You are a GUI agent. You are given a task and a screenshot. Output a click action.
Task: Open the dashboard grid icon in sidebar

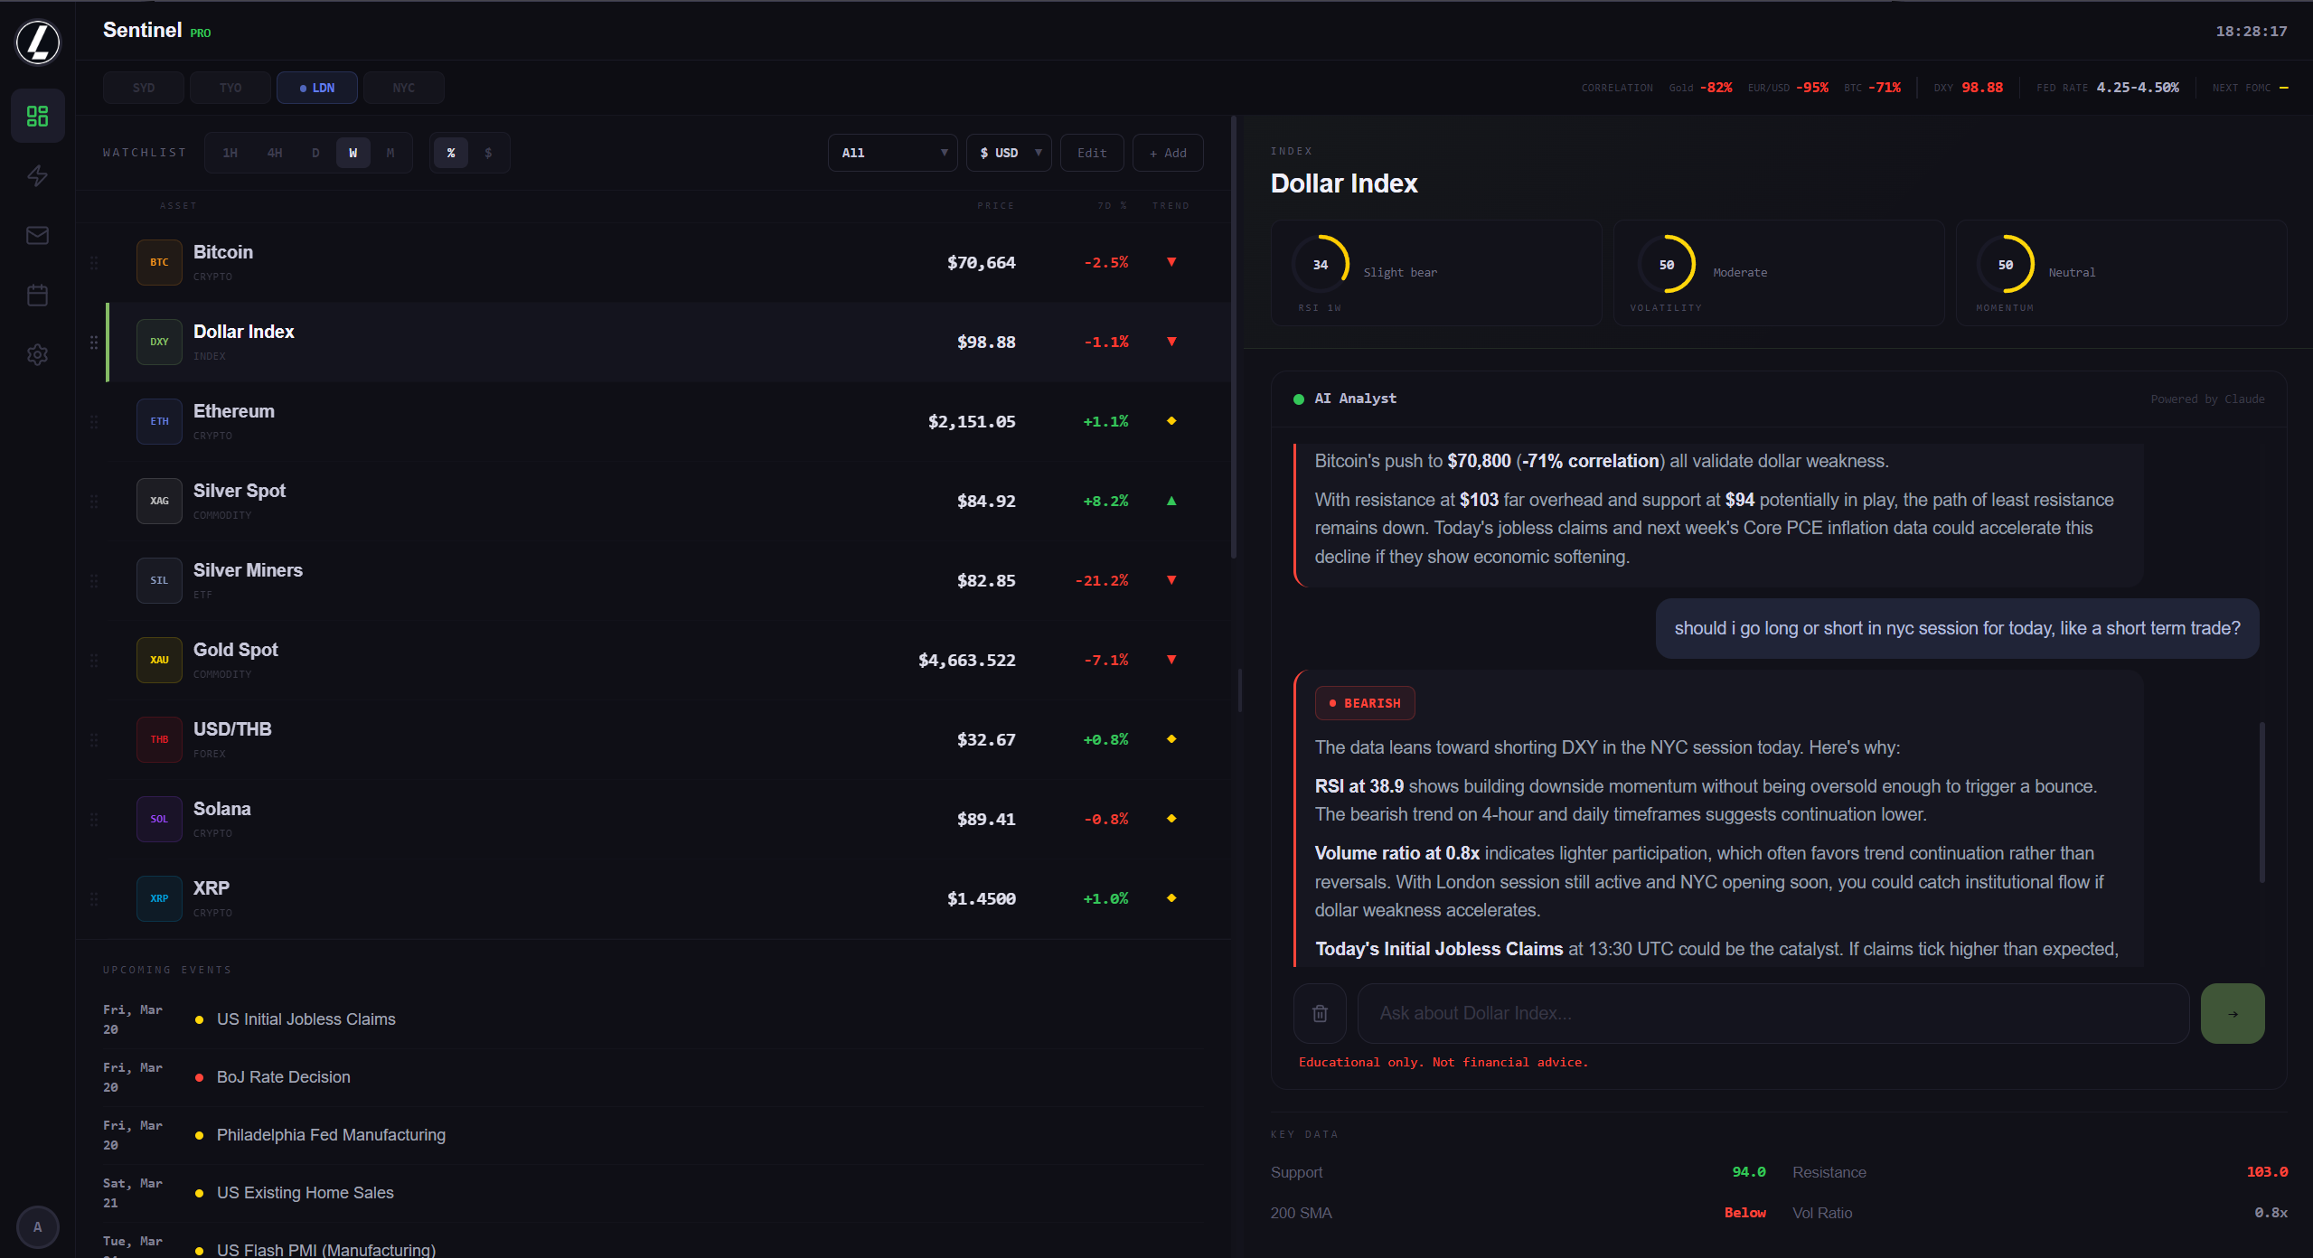(37, 116)
